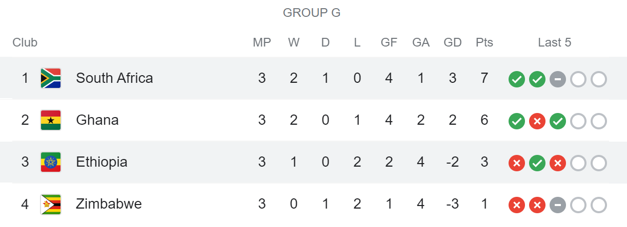This screenshot has height=227, width=627.
Task: Select the Ethiopia team name
Action: [102, 162]
